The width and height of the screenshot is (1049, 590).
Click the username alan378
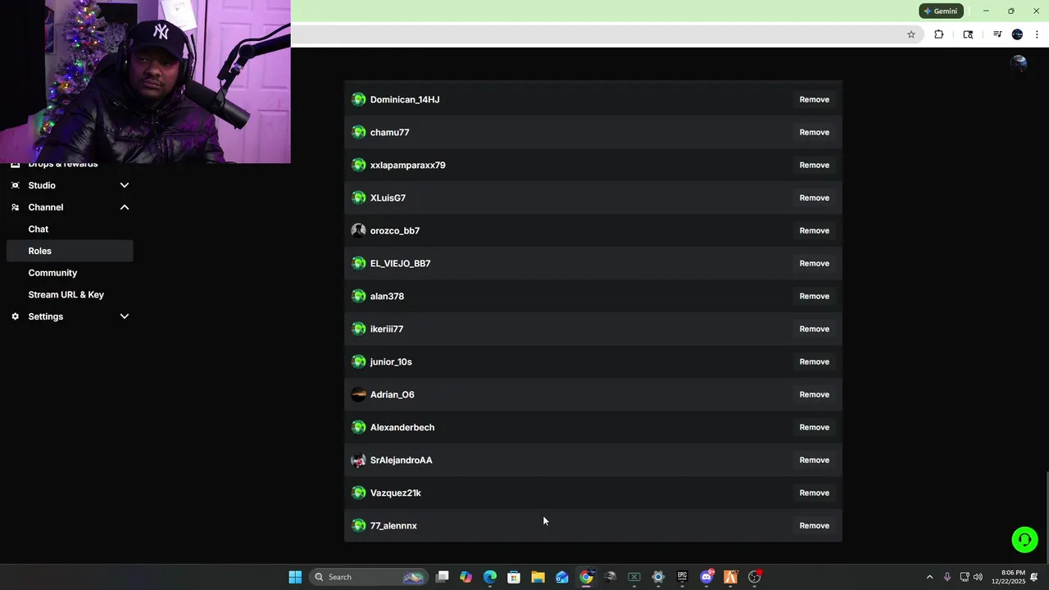click(x=387, y=296)
